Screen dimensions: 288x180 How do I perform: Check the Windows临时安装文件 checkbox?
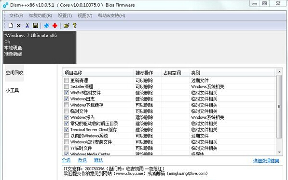coord(67,142)
